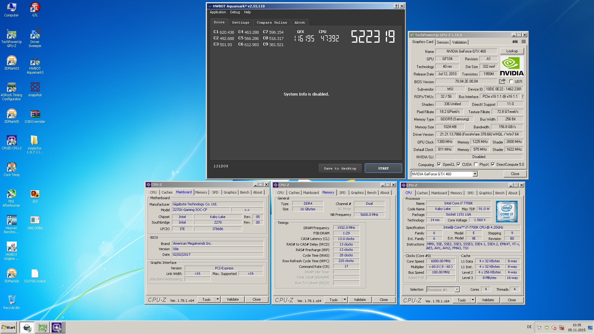Toggle CUDA checkbox in GPU-Z

458,165
